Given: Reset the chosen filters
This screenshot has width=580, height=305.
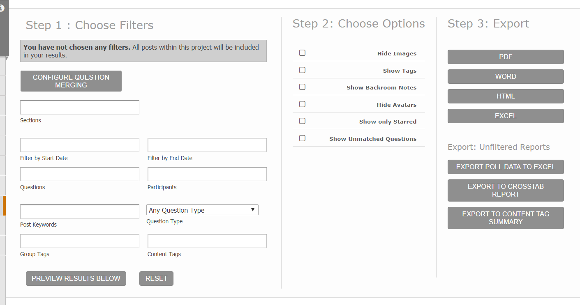Looking at the screenshot, I should click(x=156, y=278).
